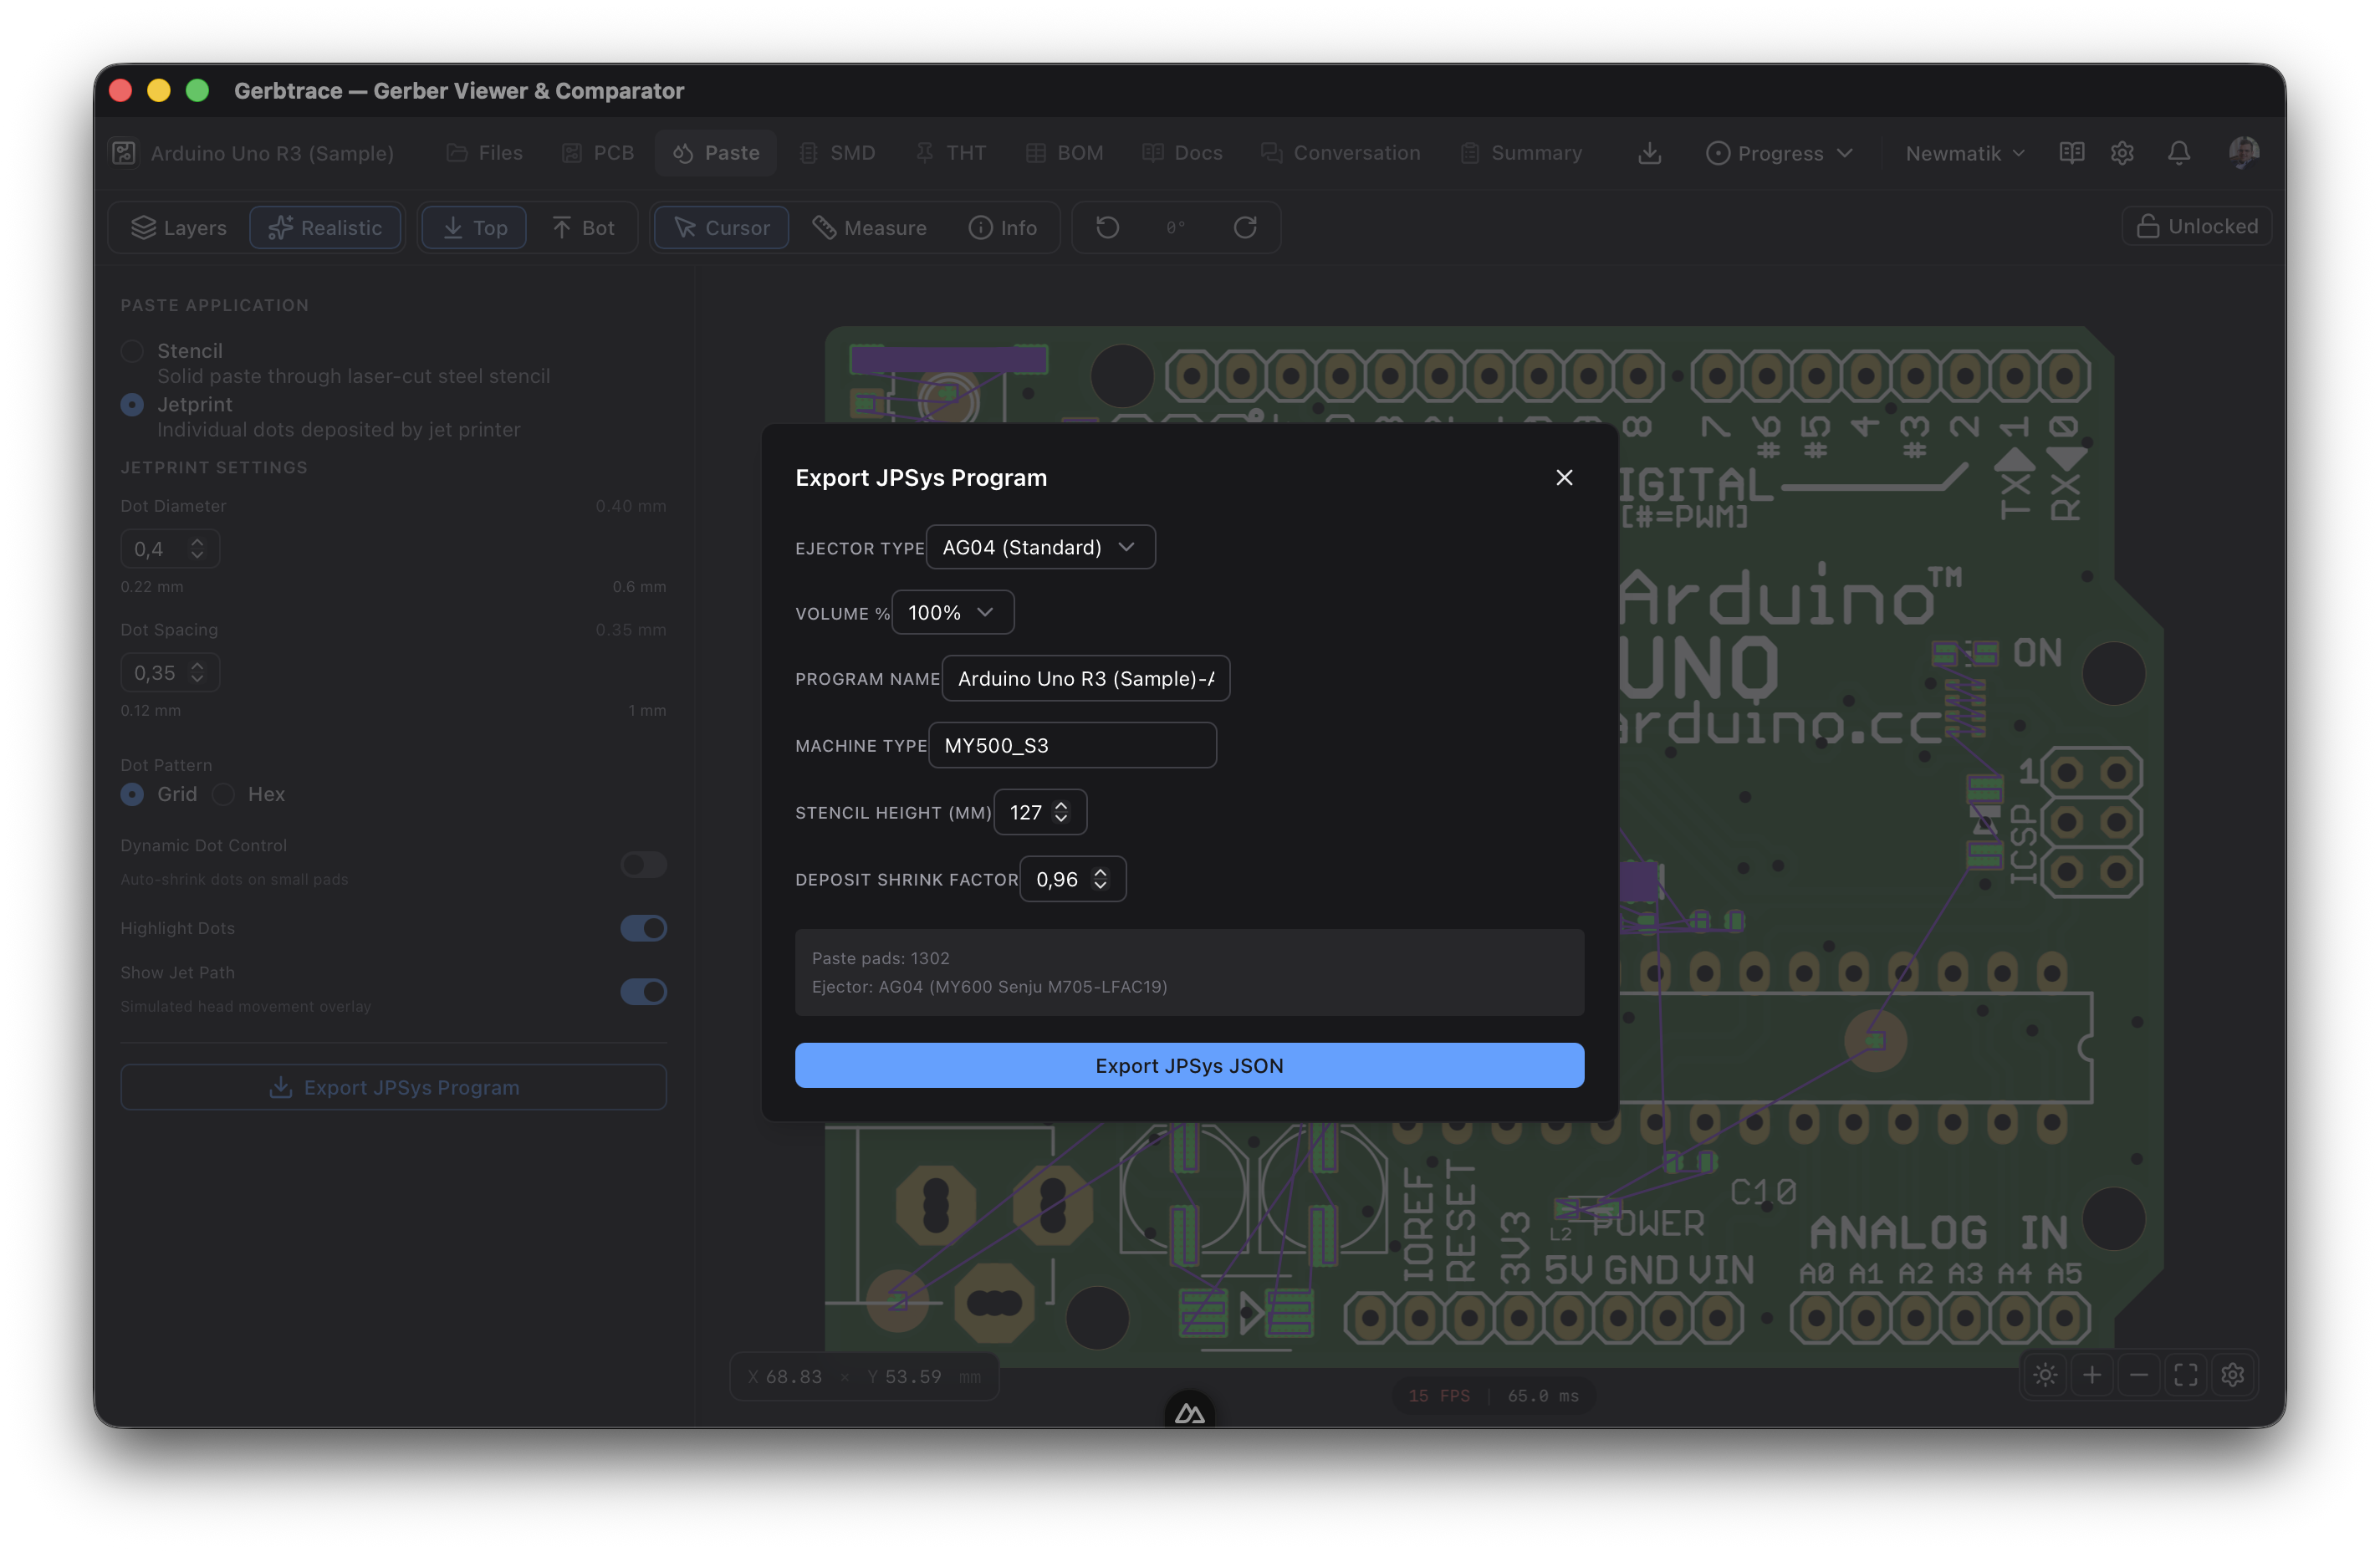Click the rotate counter-clockwise icon

coord(1107,228)
